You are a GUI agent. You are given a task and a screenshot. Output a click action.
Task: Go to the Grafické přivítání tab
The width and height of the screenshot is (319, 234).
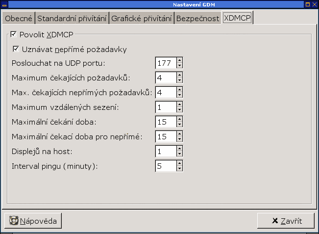point(141,19)
